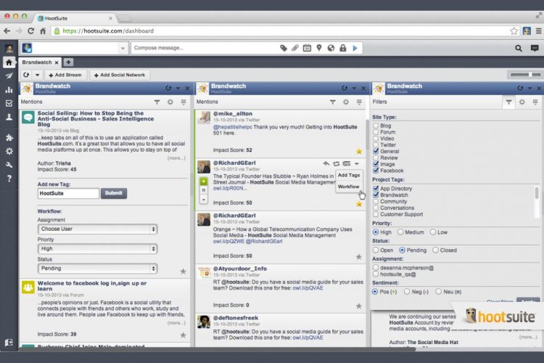Viewport: 544px width, 363px height.
Task: Open the App Directory puzzle piece icon
Action: point(9,136)
